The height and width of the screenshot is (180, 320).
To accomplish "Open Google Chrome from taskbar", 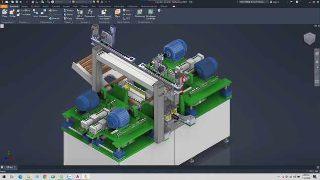I will tap(45, 177).
